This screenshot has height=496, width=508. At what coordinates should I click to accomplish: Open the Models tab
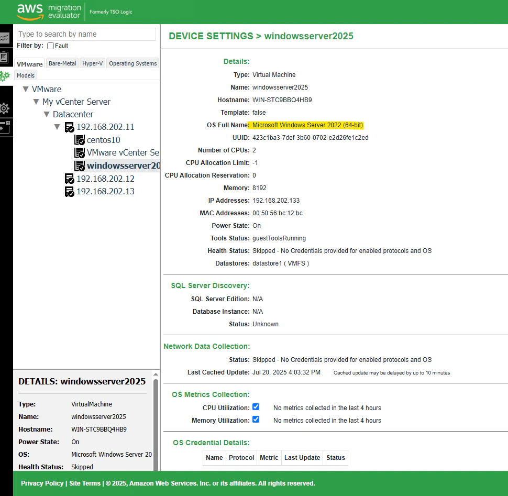tap(26, 75)
